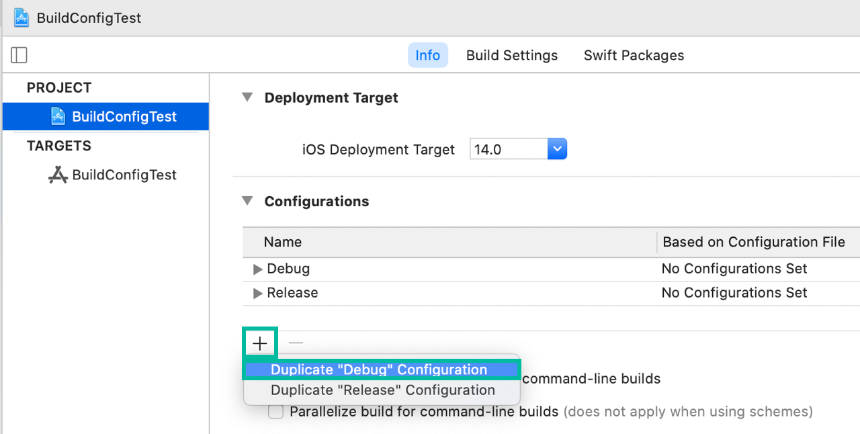The height and width of the screenshot is (434, 860).
Task: Click the Based on Configuration File column header
Action: click(753, 242)
